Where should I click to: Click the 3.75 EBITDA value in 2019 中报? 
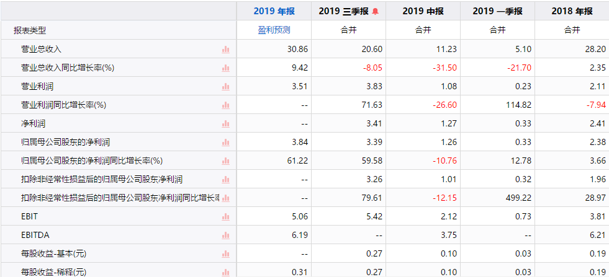click(449, 235)
